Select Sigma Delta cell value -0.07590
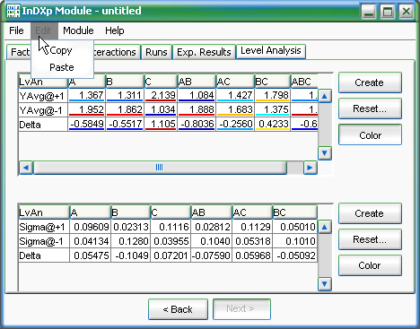This screenshot has height=329, width=420. [x=211, y=255]
